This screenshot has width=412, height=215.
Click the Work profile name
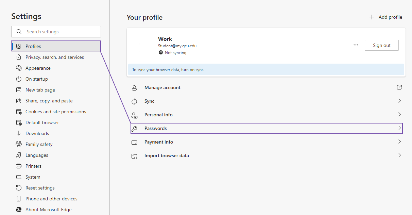pyautogui.click(x=165, y=39)
